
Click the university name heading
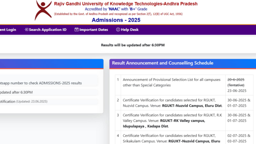126,4
